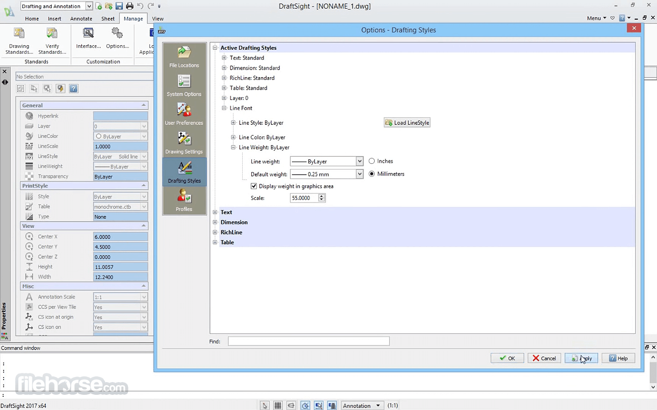The width and height of the screenshot is (657, 410).
Task: Expand the Line Style: ByLayer node
Action: 233,123
